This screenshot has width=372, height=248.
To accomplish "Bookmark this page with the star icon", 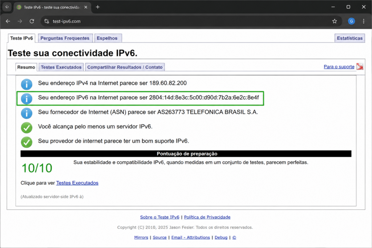I will click(x=335, y=21).
